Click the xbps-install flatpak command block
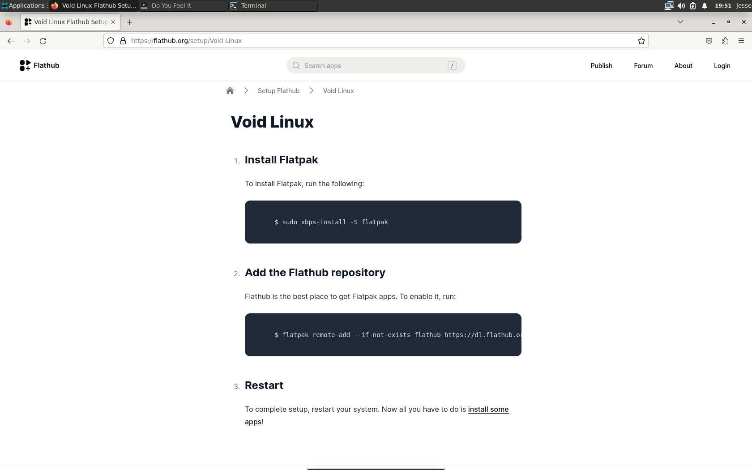This screenshot has height=470, width=752. click(383, 222)
